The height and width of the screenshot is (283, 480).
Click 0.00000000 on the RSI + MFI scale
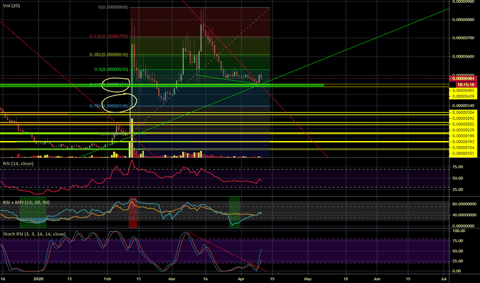point(463,226)
